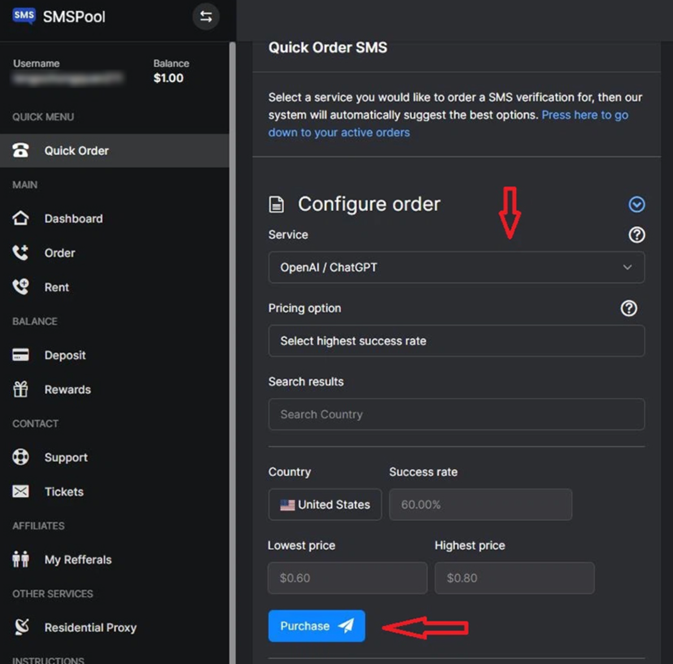Click the Residential Proxy satellite icon

[21, 627]
